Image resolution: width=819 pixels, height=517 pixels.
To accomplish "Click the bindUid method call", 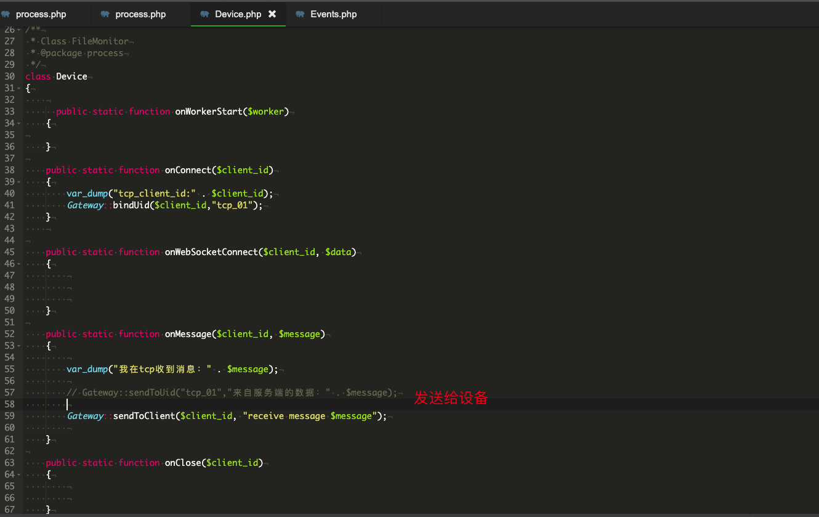I will pos(131,205).
